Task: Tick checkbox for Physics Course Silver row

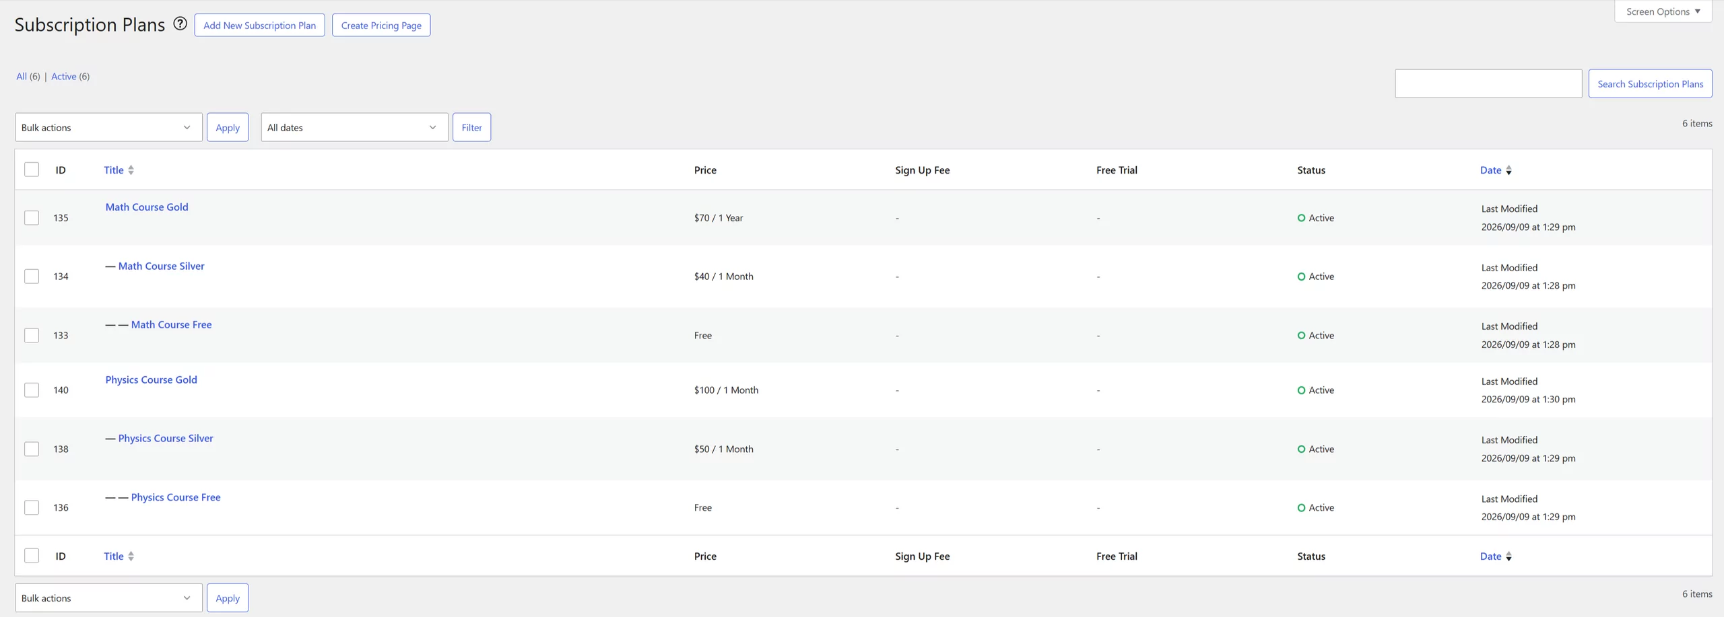Action: [x=32, y=449]
